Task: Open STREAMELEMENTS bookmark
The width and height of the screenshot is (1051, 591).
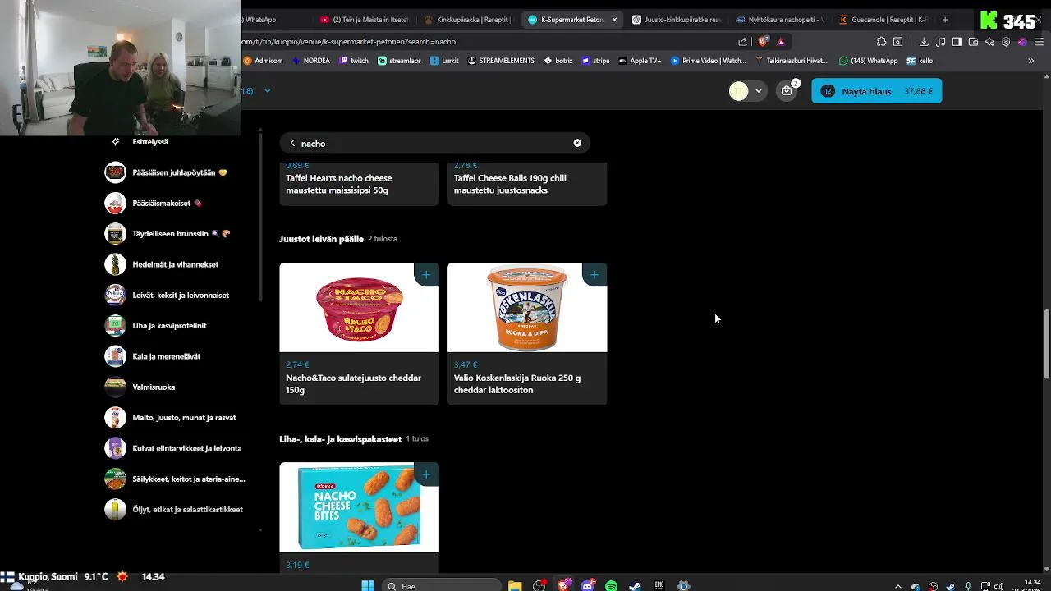Action: (500, 61)
